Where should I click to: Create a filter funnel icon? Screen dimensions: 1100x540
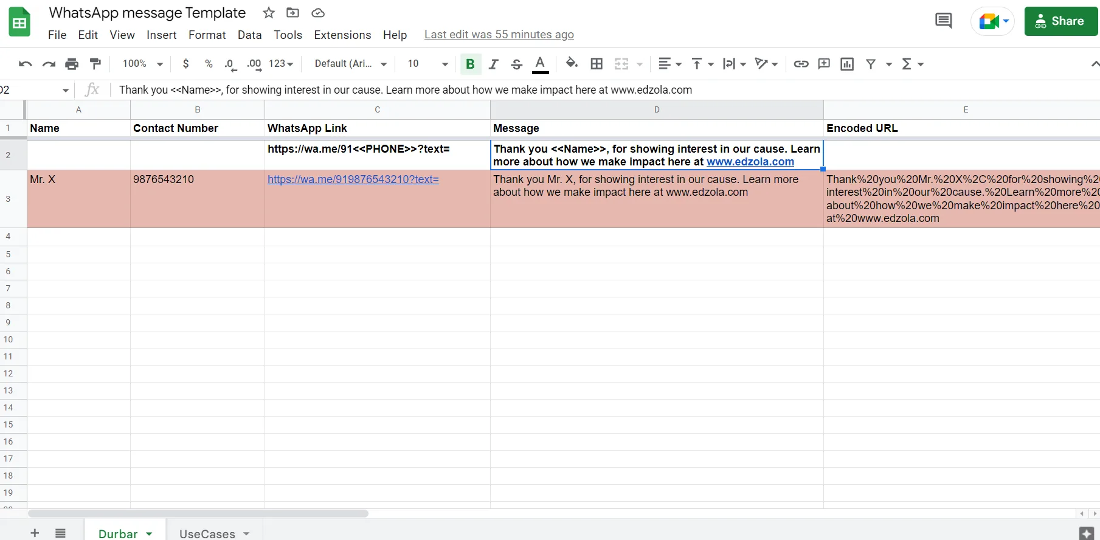(871, 64)
